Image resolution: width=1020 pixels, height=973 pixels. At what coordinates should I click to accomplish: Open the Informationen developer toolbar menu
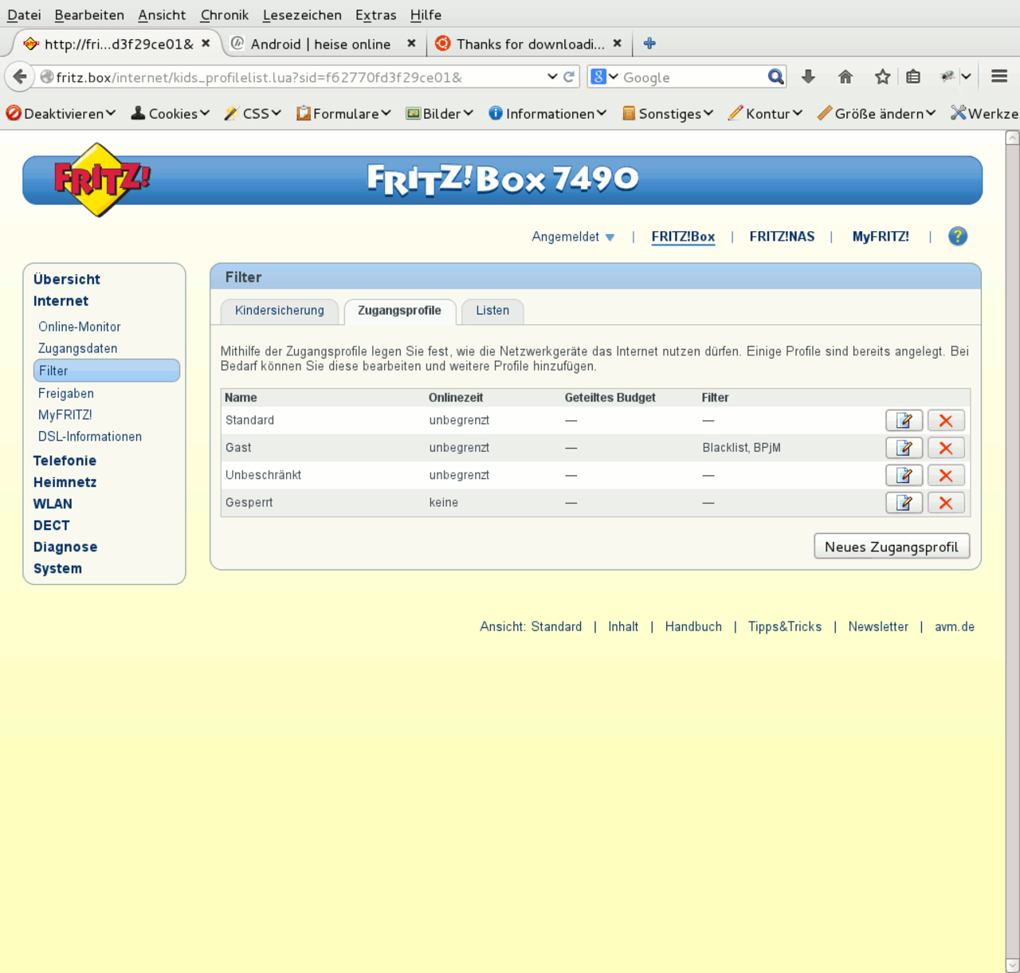pos(547,113)
